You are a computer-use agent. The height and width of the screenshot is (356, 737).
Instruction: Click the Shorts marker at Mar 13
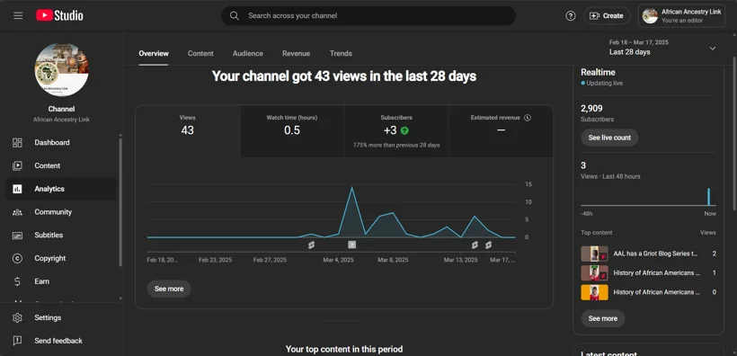pos(475,245)
